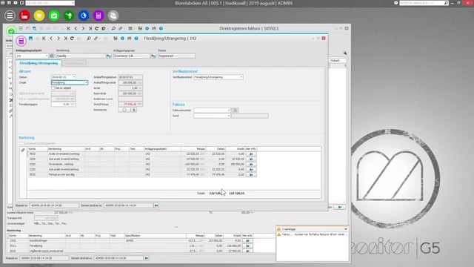Expand the Verifikationstext dropdown
This screenshot has height=267, width=474.
(241, 77)
